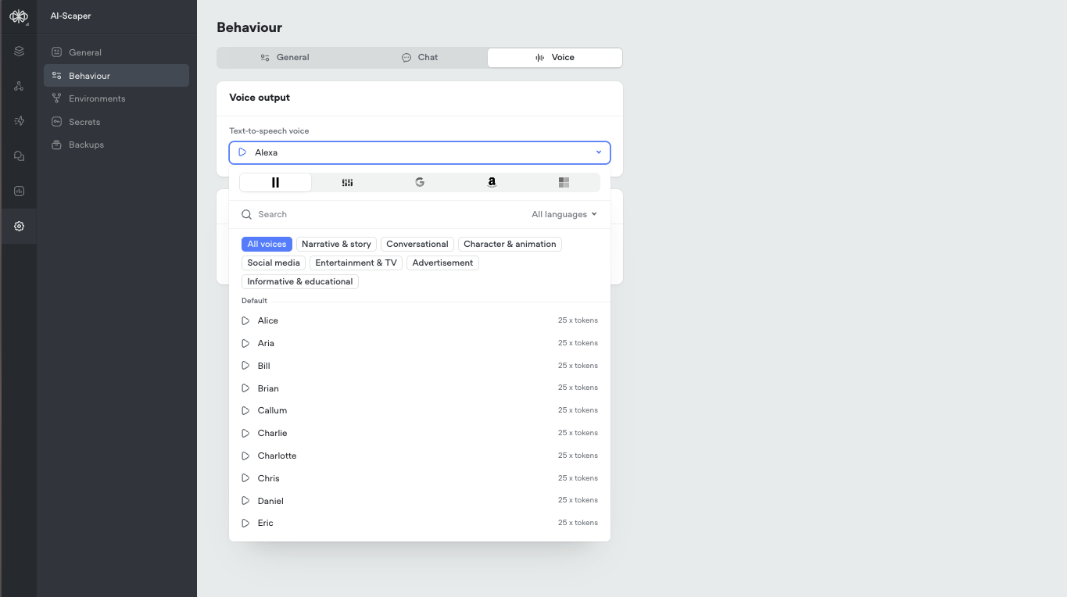Collapse the Alexa voice dropdown chevron

[x=599, y=152]
